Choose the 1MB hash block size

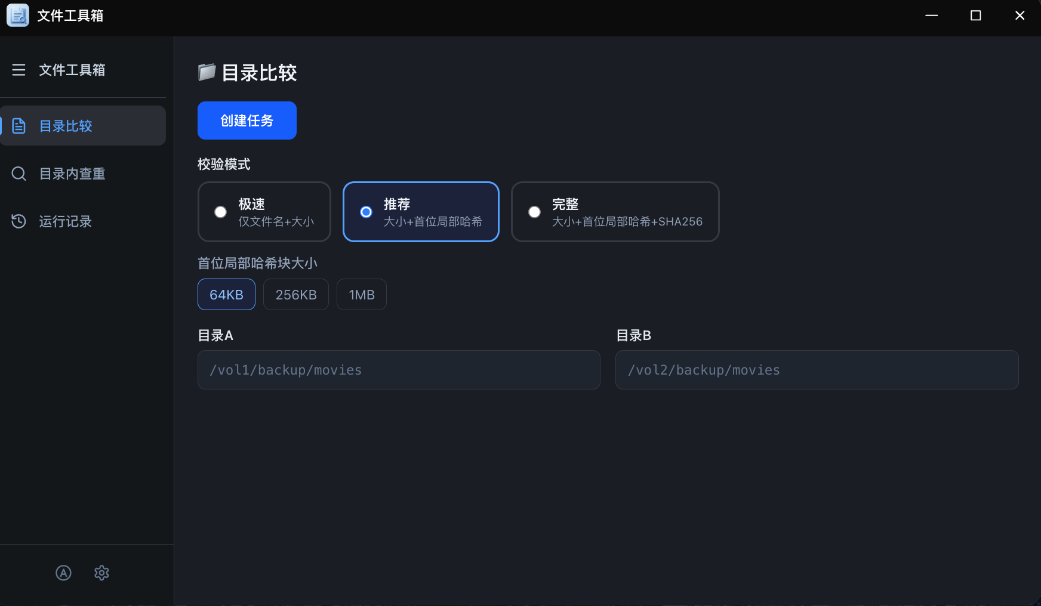pyautogui.click(x=362, y=295)
